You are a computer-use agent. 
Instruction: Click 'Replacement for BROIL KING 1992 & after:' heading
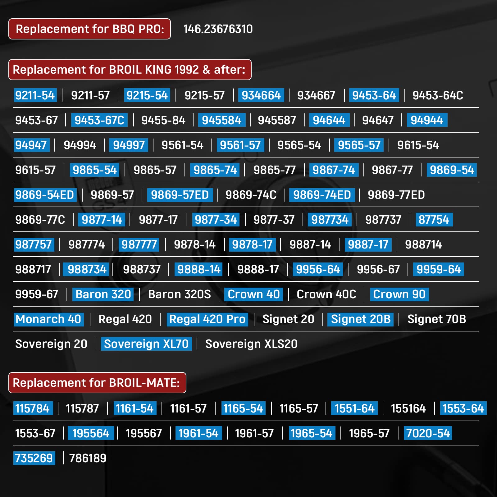[x=130, y=70]
